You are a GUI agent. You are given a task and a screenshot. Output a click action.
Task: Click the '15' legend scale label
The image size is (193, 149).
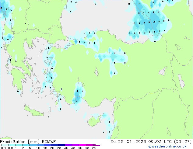pyautogui.click(x=45, y=148)
